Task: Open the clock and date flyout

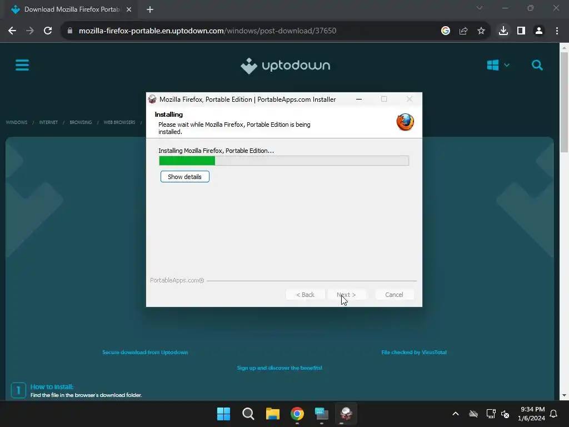Action: (531, 414)
